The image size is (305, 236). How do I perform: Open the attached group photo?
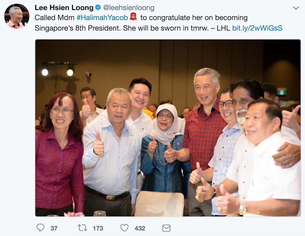pos(168,128)
